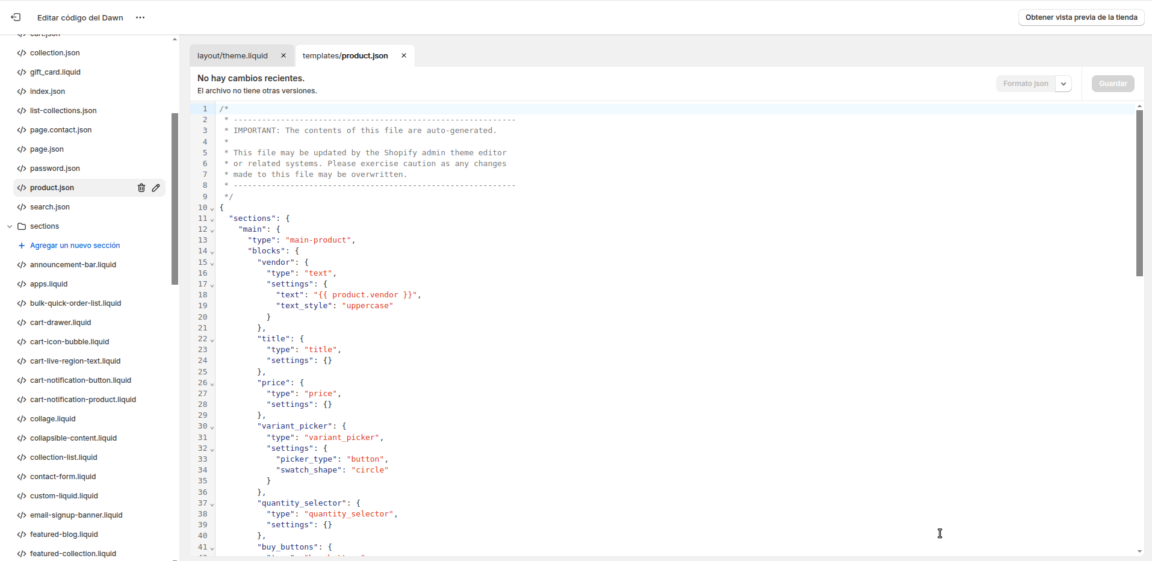Viewport: 1152px width, 561px height.
Task: Rename product.json using the pencil icon
Action: point(156,188)
